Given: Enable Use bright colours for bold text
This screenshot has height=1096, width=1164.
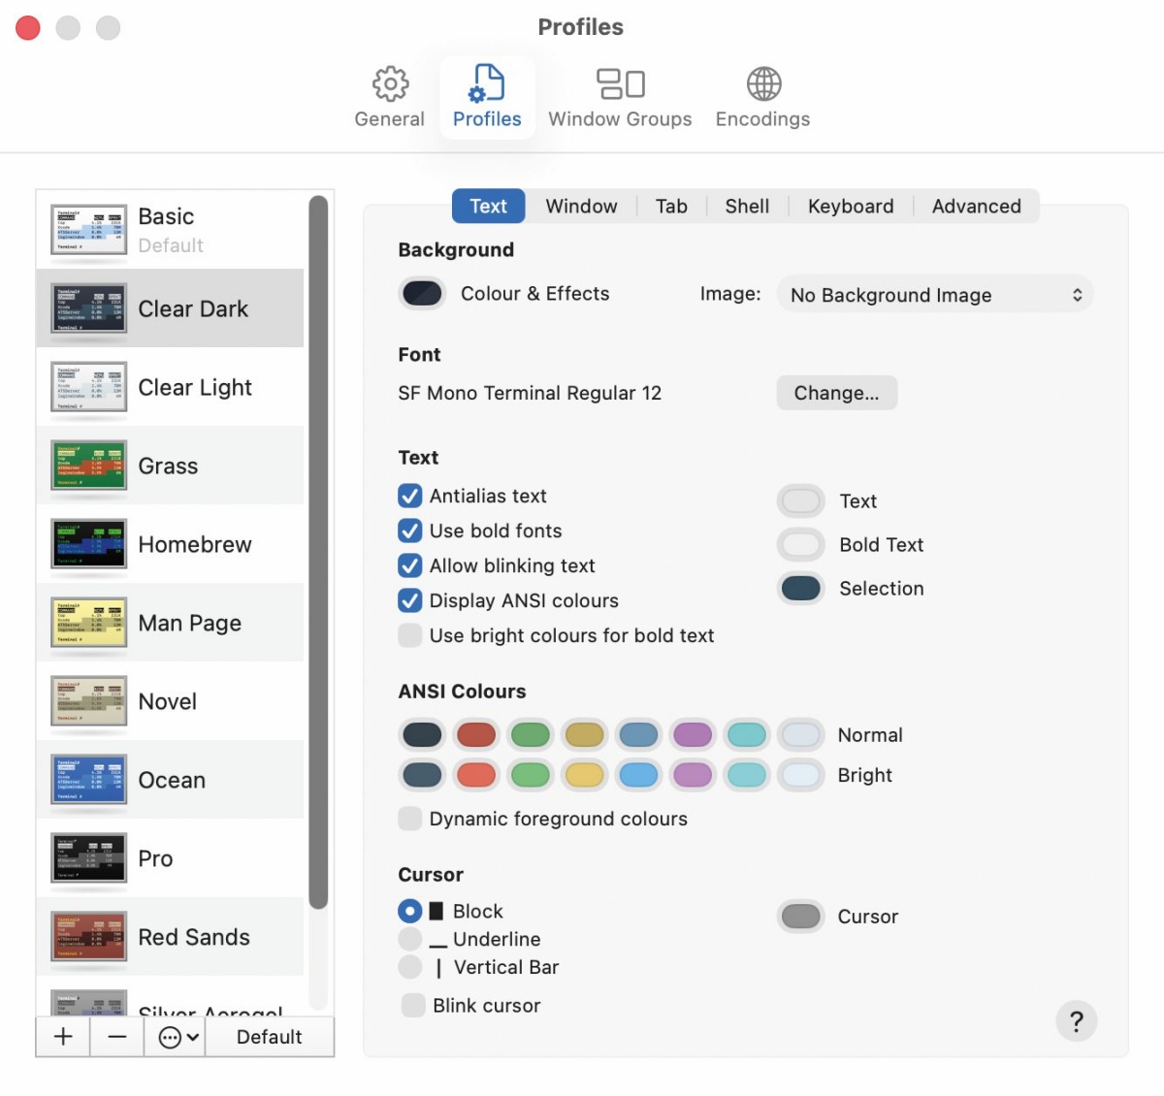Looking at the screenshot, I should (410, 635).
